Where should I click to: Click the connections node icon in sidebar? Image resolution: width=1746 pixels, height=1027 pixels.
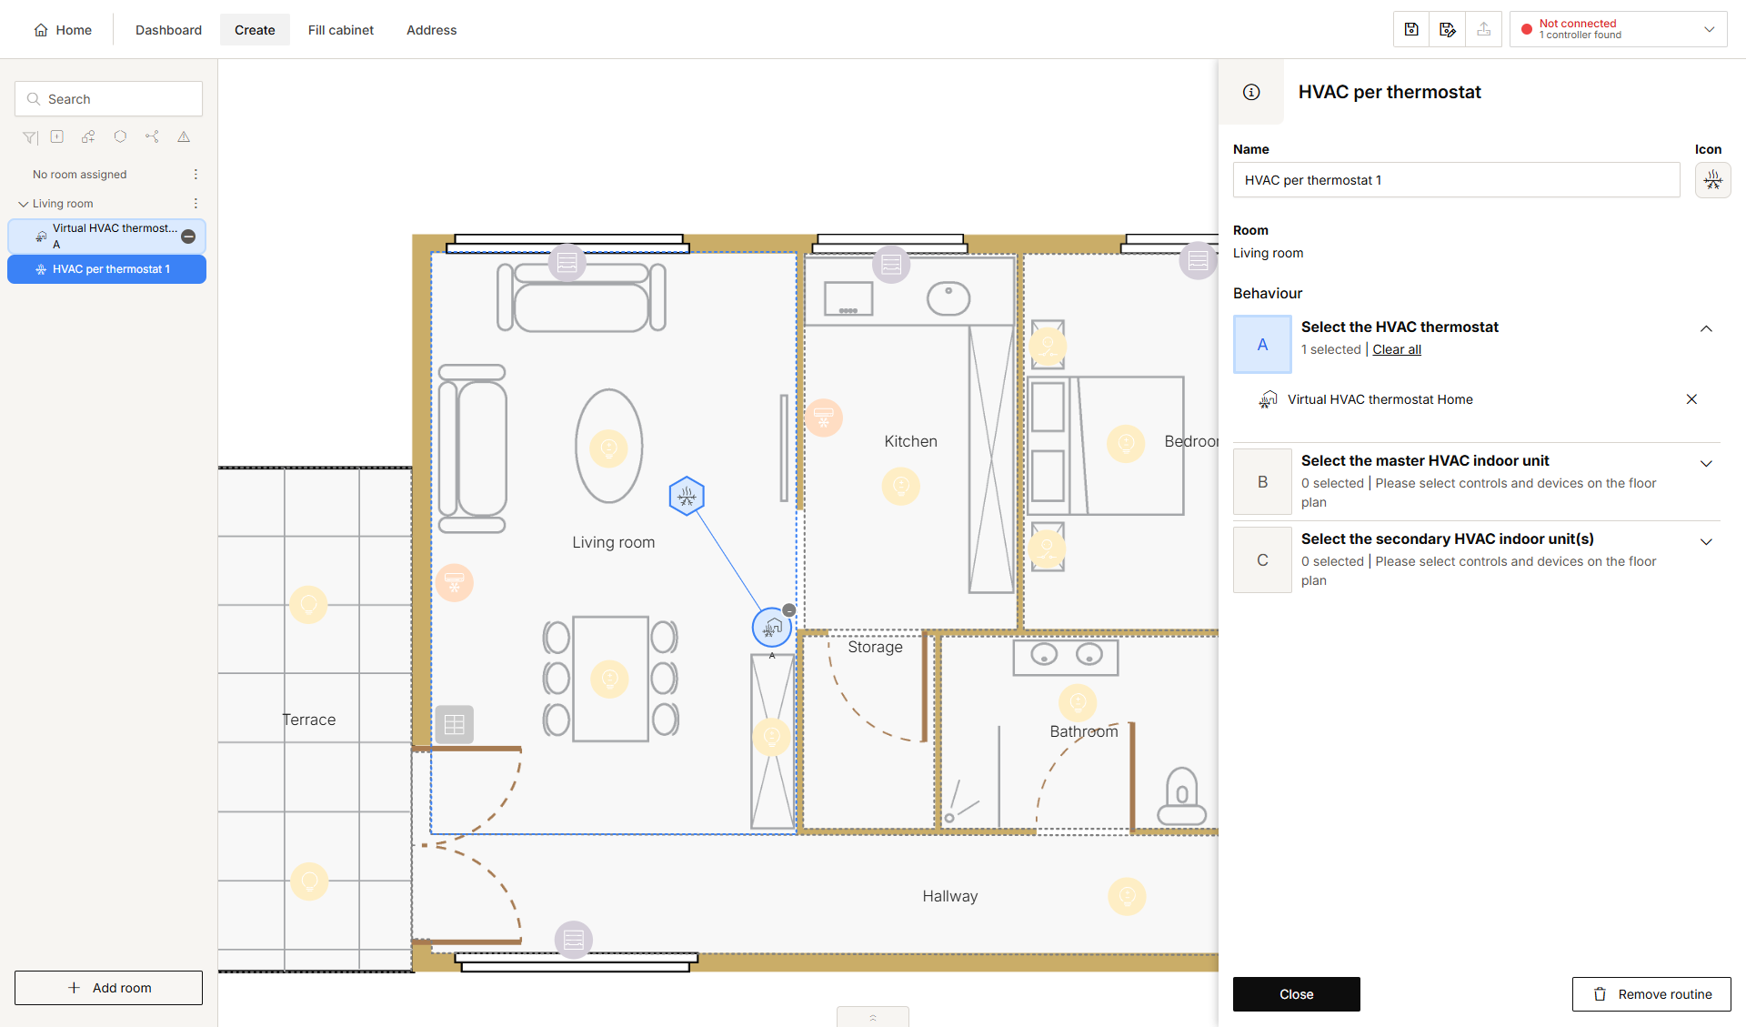(152, 136)
